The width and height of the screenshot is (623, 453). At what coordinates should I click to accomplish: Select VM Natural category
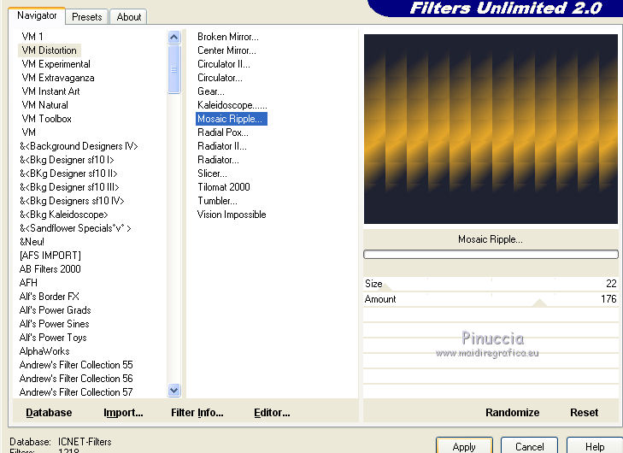click(45, 105)
